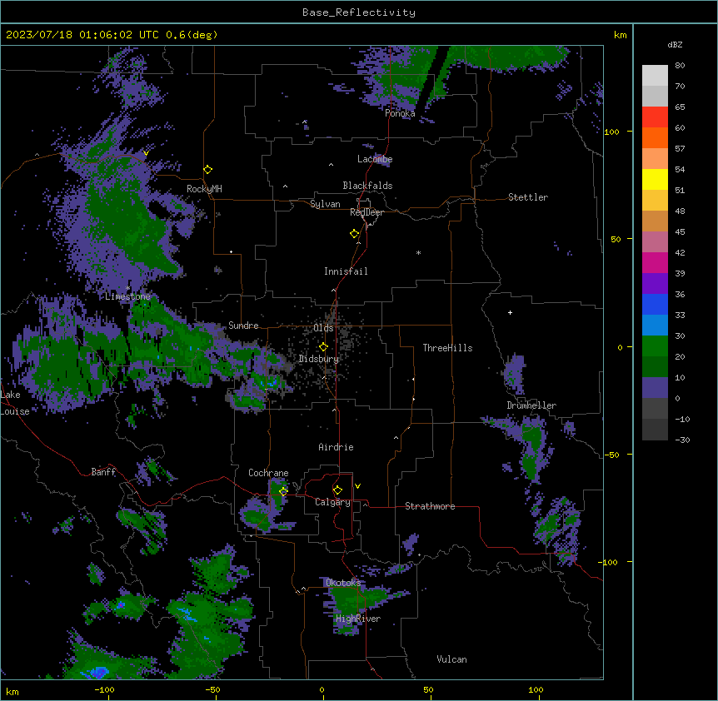Click the 50 tick label on the vertical axis
Viewport: 718px width, 701px height.
click(616, 239)
